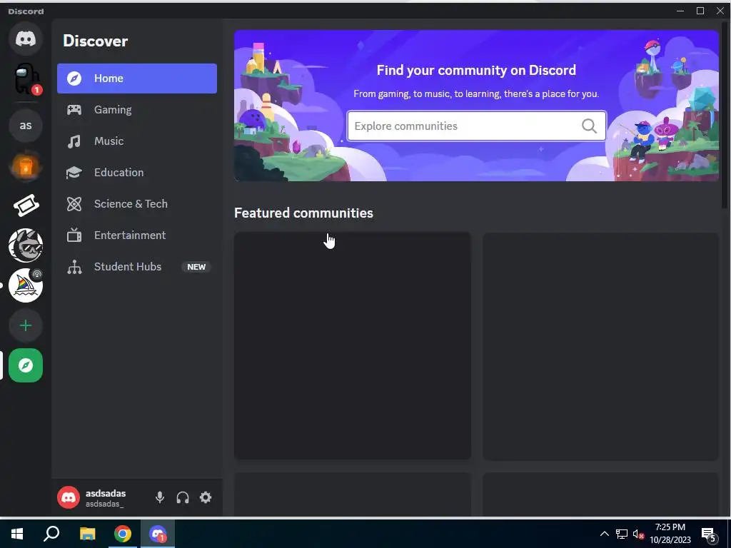Open the Midjourney sailboat server

(x=26, y=285)
